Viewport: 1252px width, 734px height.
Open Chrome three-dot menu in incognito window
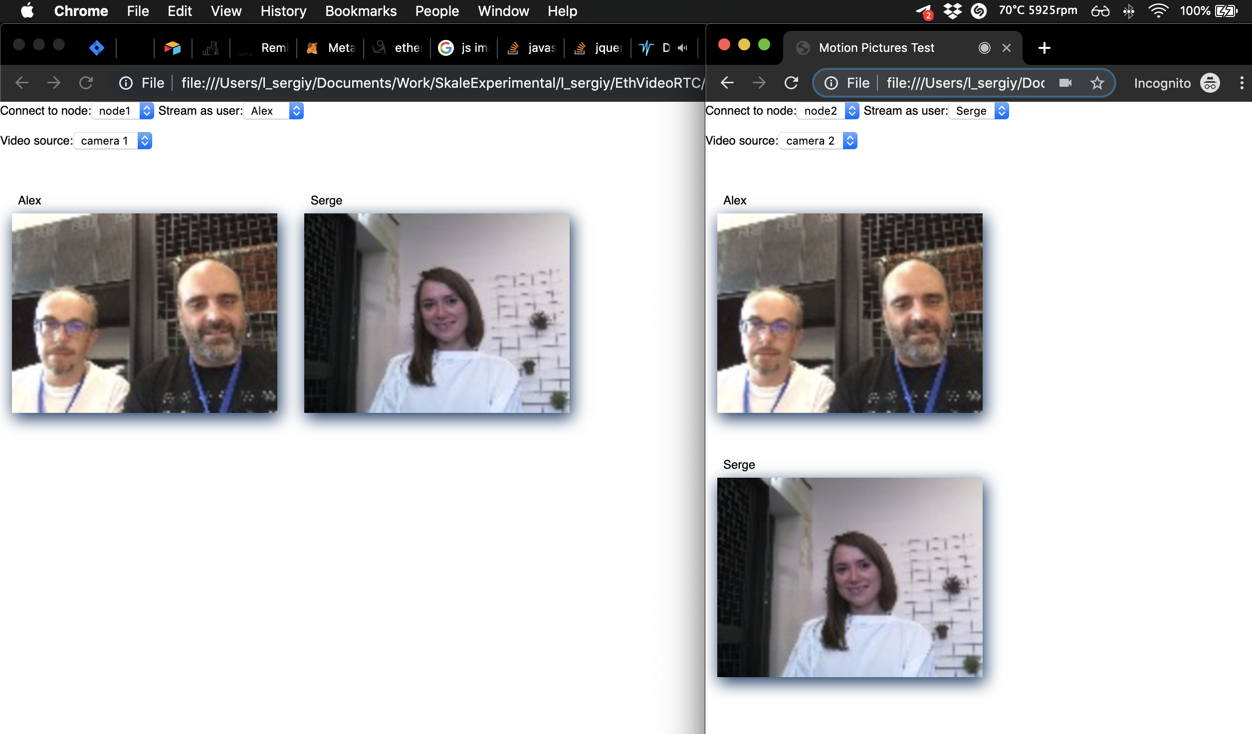1242,83
